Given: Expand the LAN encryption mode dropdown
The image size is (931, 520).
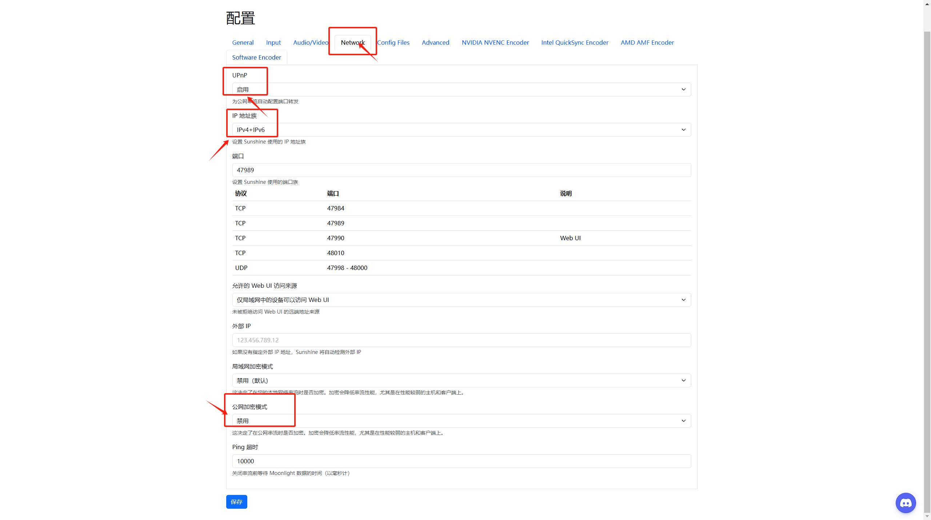Looking at the screenshot, I should point(461,380).
